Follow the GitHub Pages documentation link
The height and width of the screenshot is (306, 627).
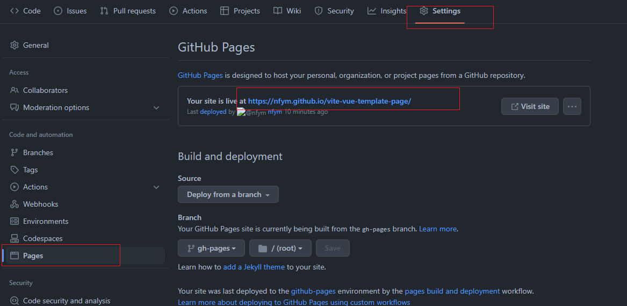[200, 75]
